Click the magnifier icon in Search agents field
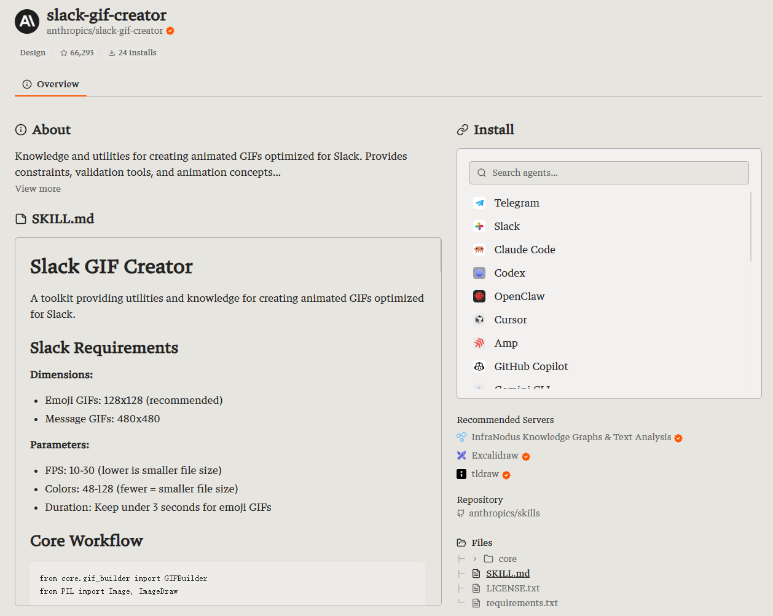Viewport: 773px width, 616px height. pos(482,173)
